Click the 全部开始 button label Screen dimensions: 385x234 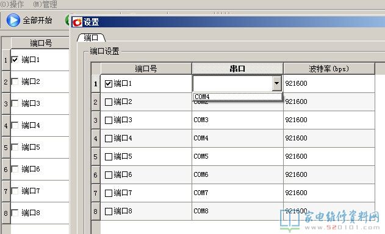[x=38, y=20]
